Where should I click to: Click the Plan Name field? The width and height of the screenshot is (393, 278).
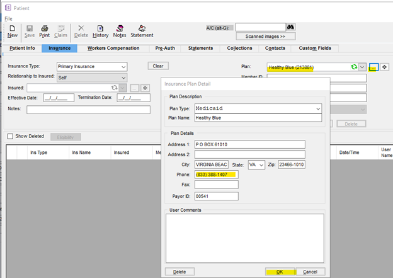[x=258, y=118]
